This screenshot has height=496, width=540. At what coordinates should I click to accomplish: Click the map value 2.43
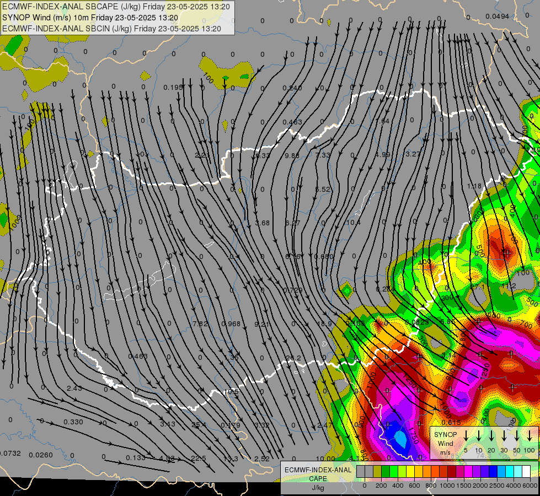pos(74,389)
